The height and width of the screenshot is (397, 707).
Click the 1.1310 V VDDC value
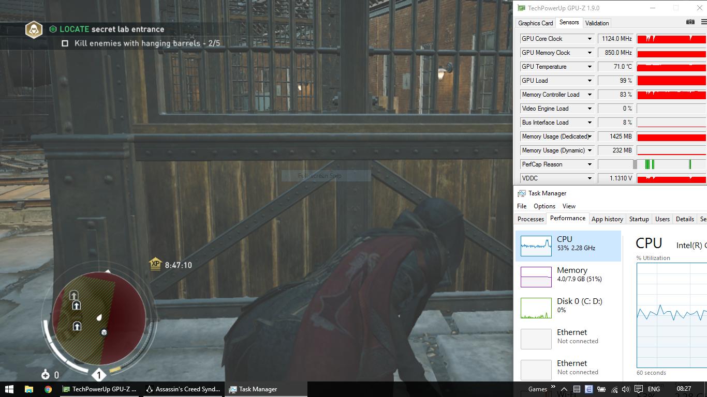point(616,178)
